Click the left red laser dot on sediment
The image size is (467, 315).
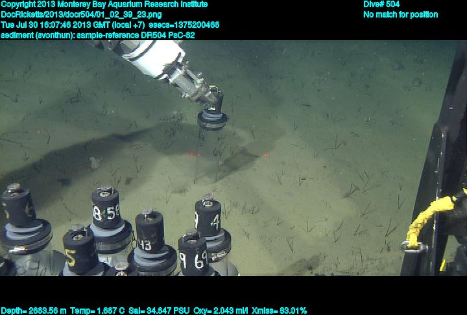click(x=191, y=154)
